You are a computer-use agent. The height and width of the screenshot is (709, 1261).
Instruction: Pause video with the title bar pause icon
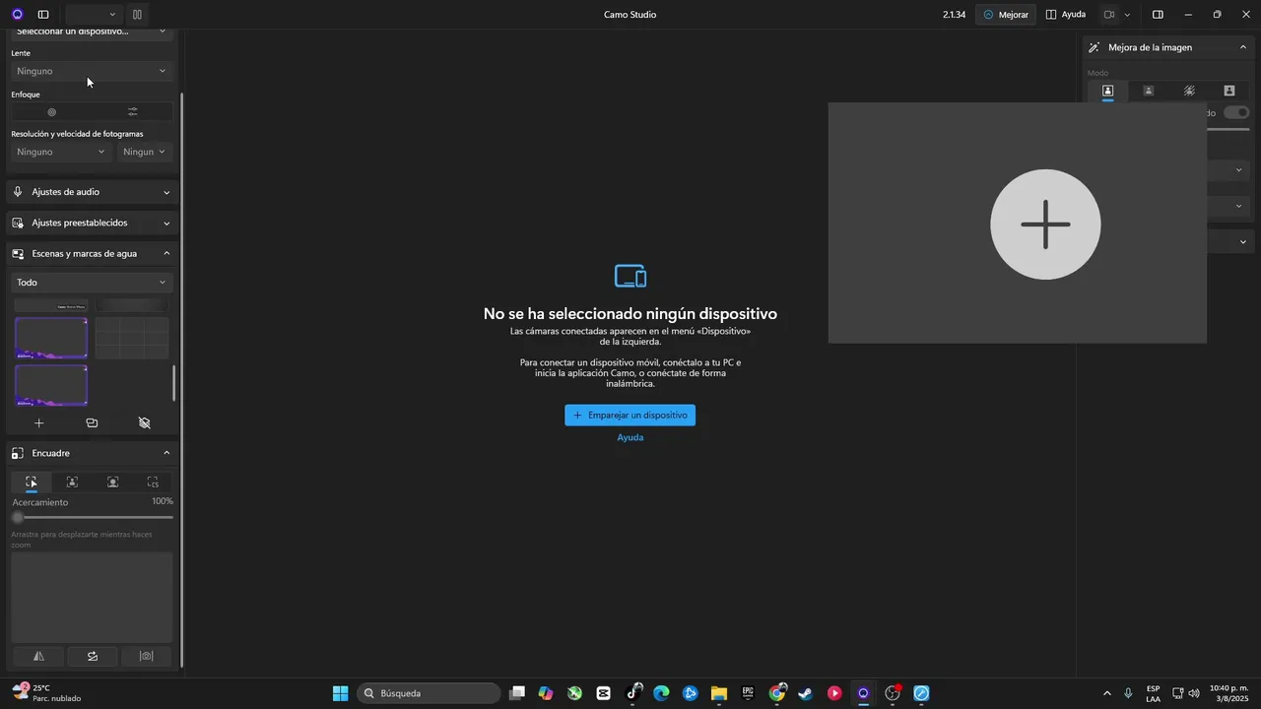click(x=137, y=15)
